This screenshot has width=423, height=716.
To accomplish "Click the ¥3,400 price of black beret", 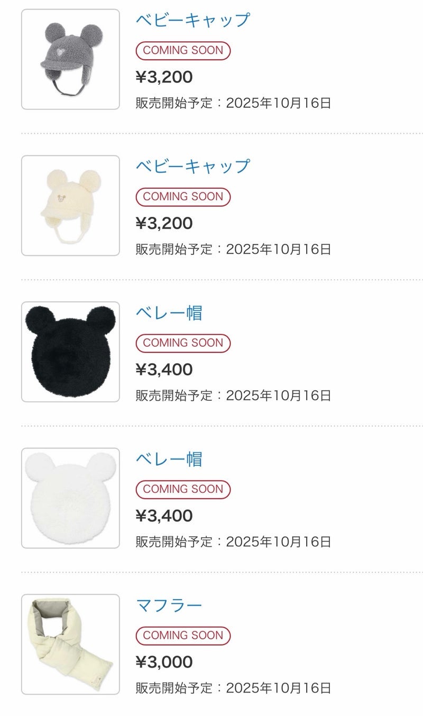I will 164,370.
